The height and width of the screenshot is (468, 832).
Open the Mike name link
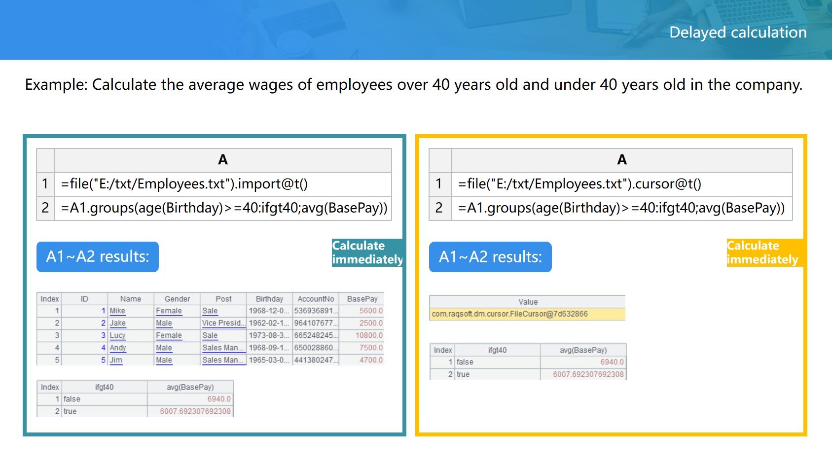117,311
